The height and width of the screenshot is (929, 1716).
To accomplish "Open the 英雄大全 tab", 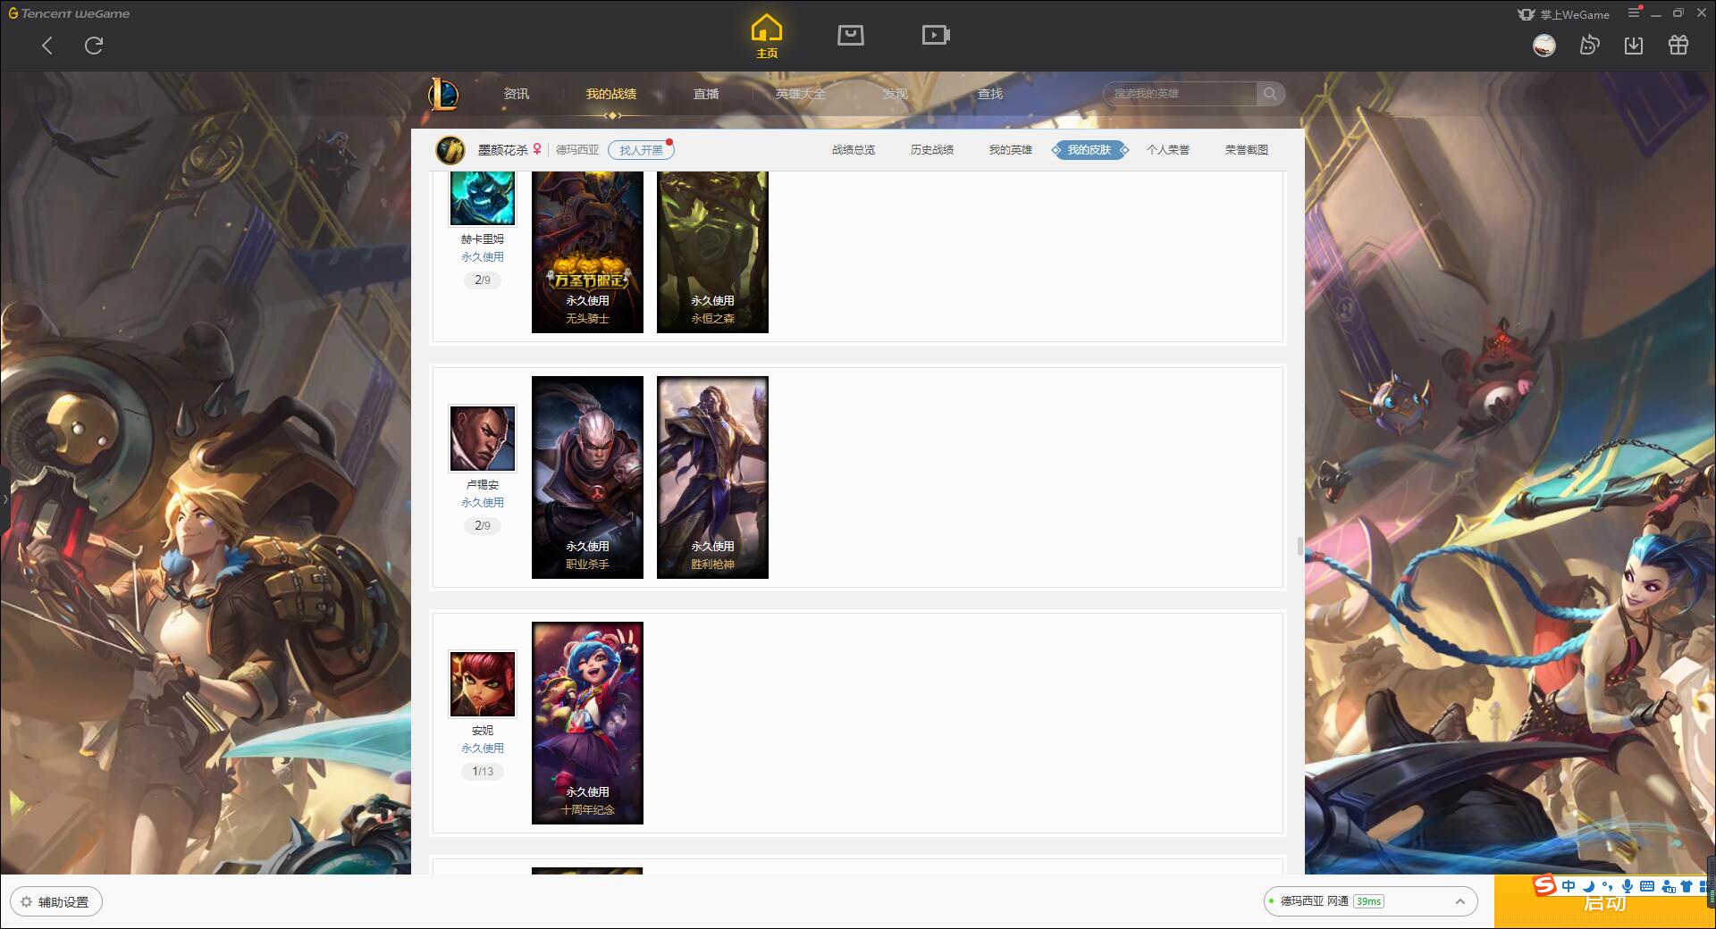I will (x=801, y=94).
